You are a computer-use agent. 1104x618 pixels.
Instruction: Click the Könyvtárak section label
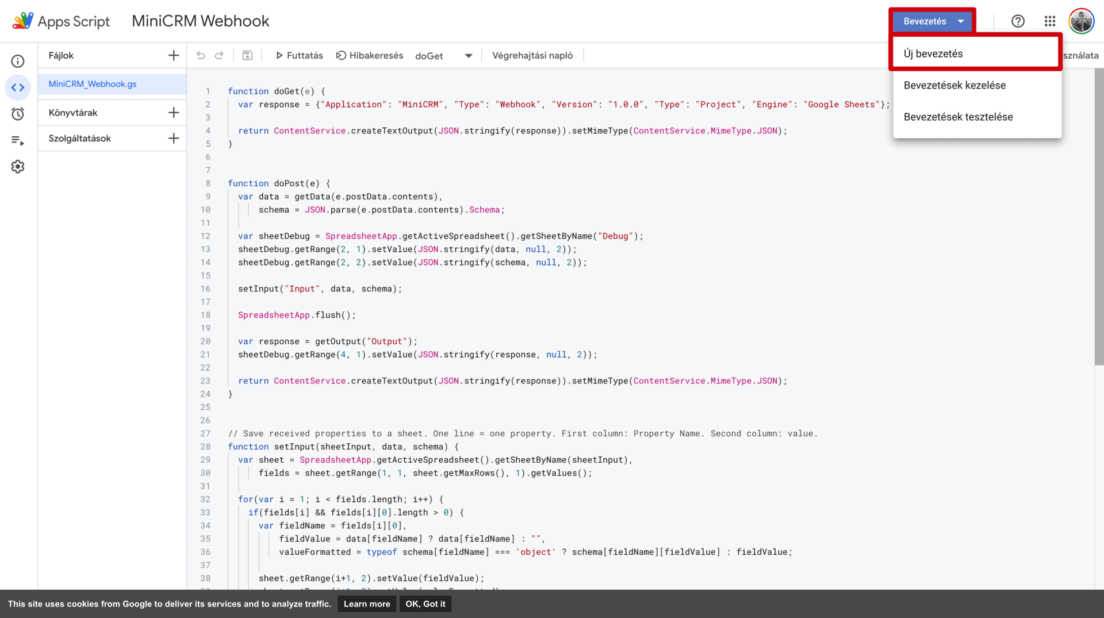point(73,113)
